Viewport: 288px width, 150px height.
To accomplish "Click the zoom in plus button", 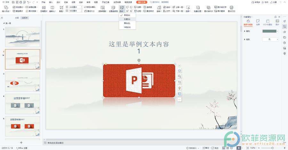I will pos(285,148).
